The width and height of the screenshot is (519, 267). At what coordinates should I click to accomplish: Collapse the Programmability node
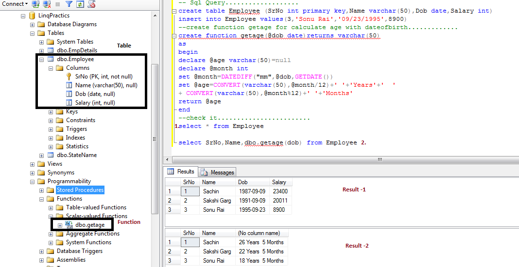tap(32, 182)
